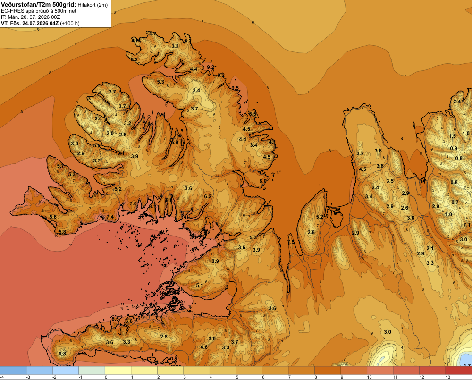Click the '4.7' temperature value near the top
This screenshot has height=380, width=472.
[x=152, y=34]
